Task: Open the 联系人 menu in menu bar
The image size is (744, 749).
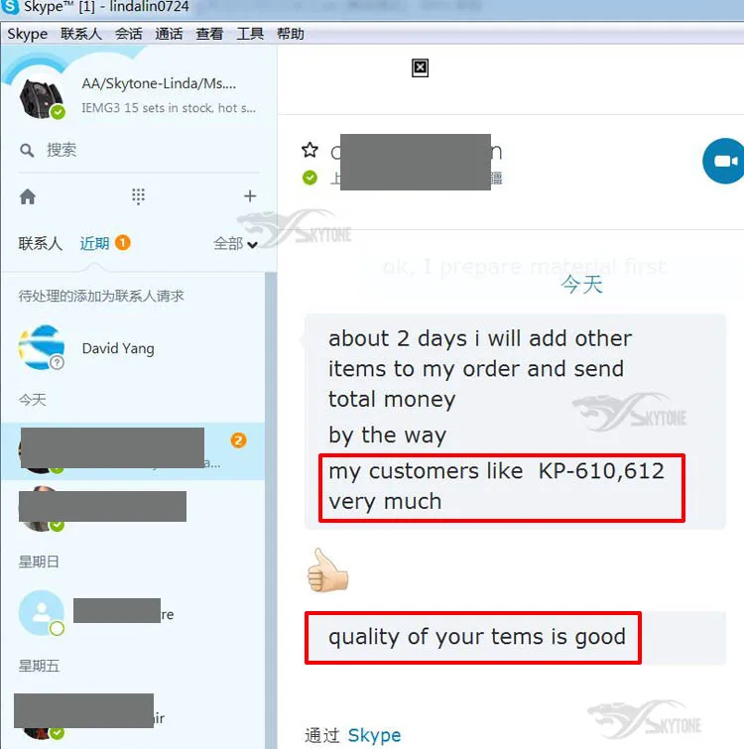Action: 81,34
